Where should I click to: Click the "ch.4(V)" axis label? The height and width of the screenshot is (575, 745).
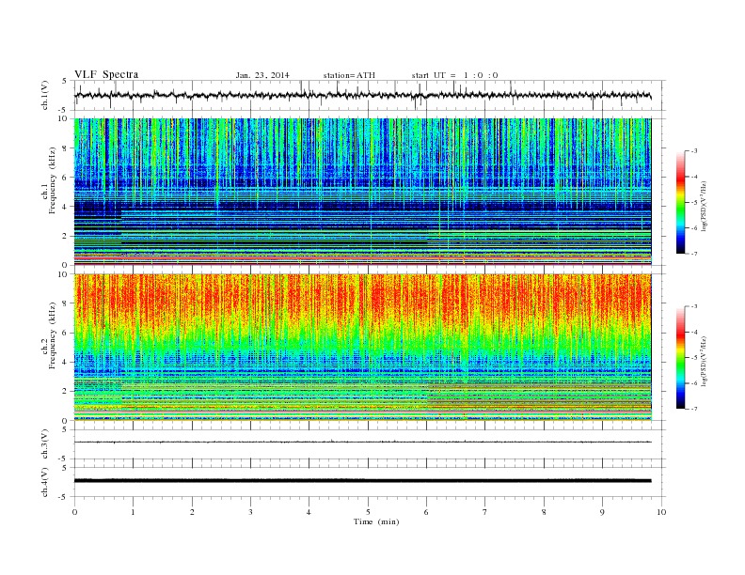(45, 482)
